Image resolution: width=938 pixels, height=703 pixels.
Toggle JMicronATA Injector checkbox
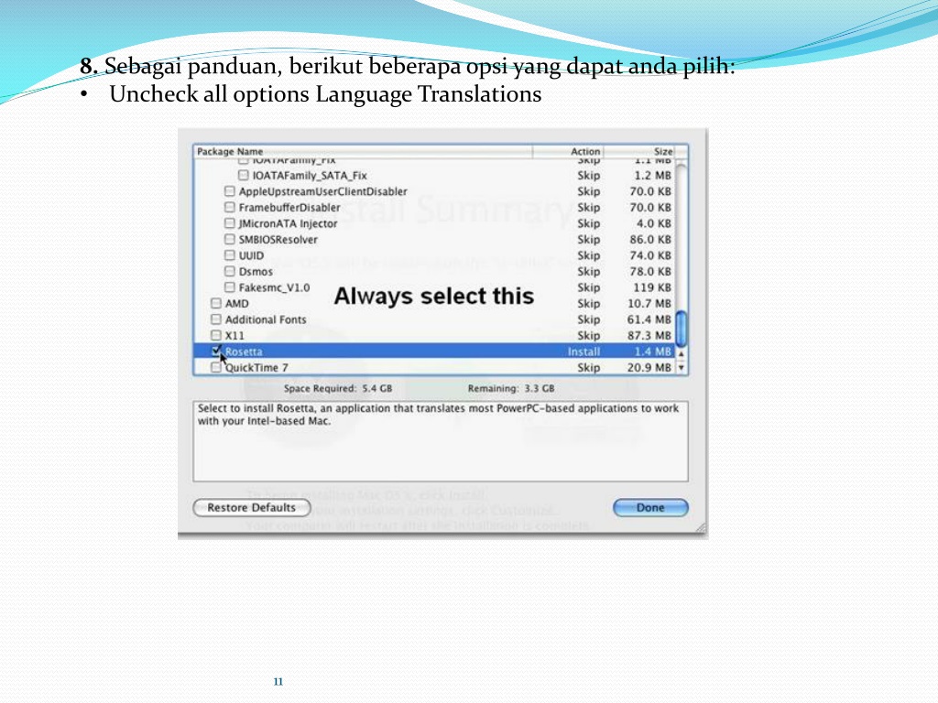click(229, 223)
